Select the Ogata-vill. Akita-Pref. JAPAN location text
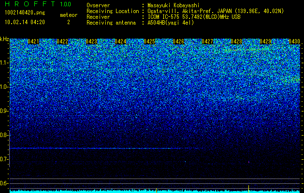Viewport: 304px width, 193px height. click(x=216, y=11)
